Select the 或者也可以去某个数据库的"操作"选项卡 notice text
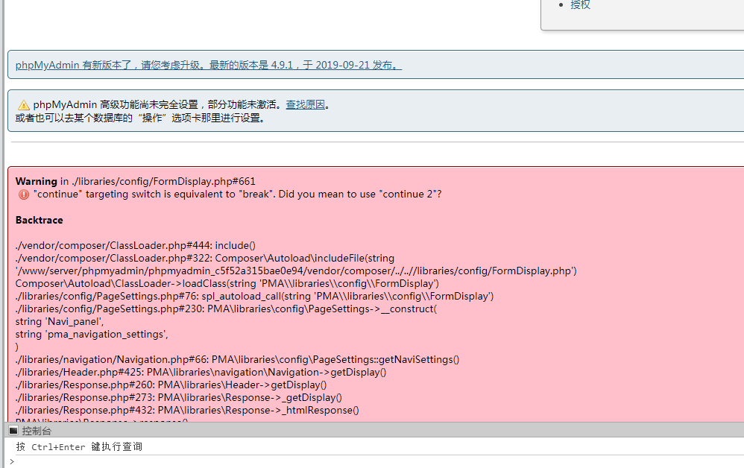The width and height of the screenshot is (744, 468). pyautogui.click(x=140, y=118)
